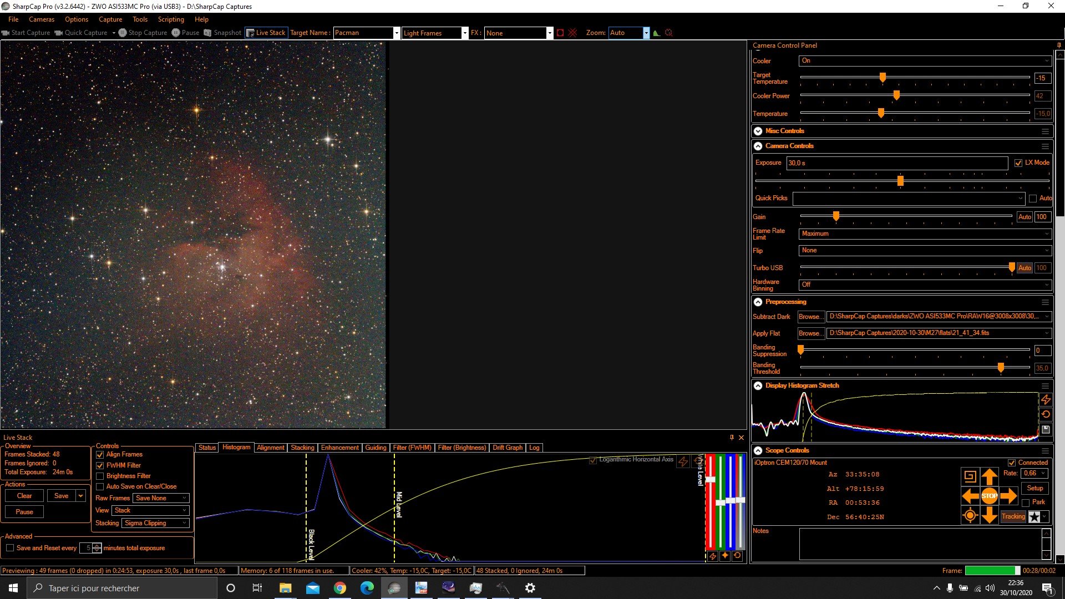This screenshot has width=1065, height=599.
Task: Click the STOP mount movement button
Action: [x=989, y=496]
